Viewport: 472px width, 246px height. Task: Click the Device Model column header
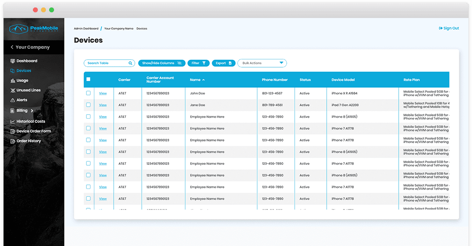(343, 80)
